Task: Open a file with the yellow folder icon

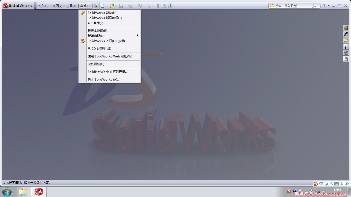Action: click(x=112, y=6)
